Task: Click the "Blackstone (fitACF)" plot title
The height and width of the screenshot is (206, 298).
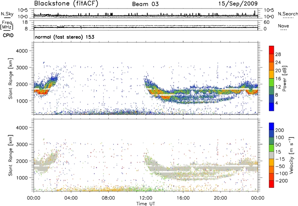Action: point(66,3)
